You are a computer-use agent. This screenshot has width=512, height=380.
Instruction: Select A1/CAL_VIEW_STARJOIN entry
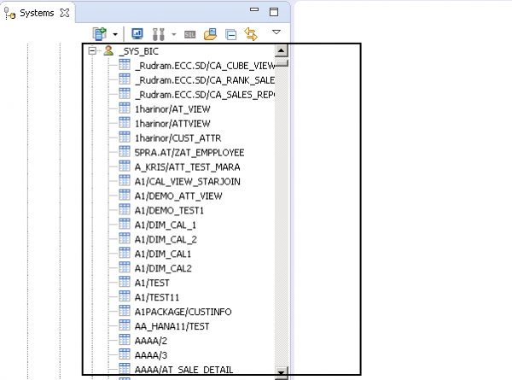pyautogui.click(x=188, y=181)
